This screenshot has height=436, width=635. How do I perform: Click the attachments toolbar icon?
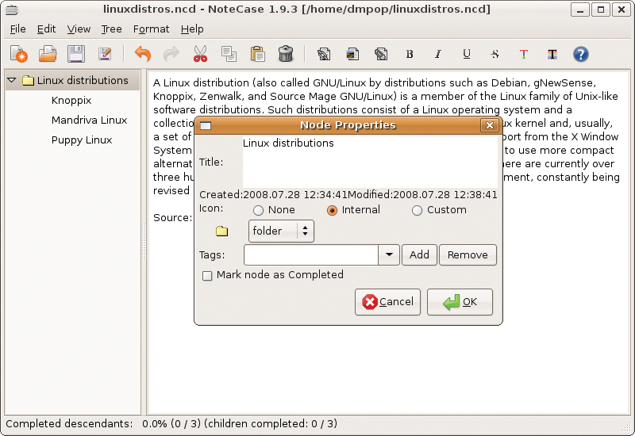click(x=381, y=54)
